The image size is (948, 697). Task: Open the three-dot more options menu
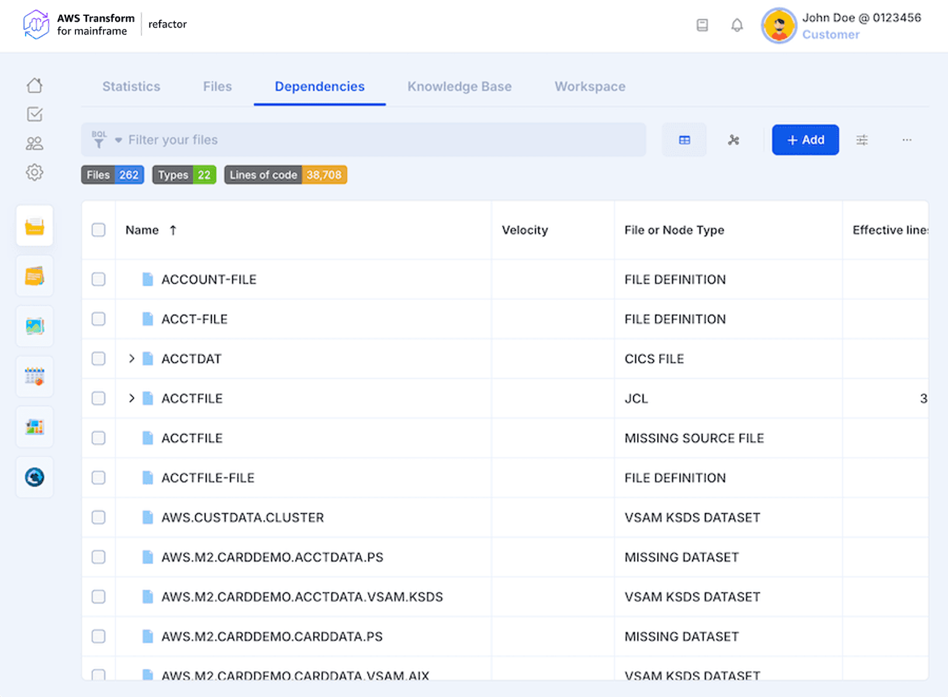tap(907, 140)
